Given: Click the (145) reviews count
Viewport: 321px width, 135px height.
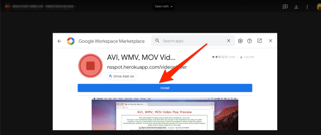Looking at the screenshot, I should [x=232, y=57].
